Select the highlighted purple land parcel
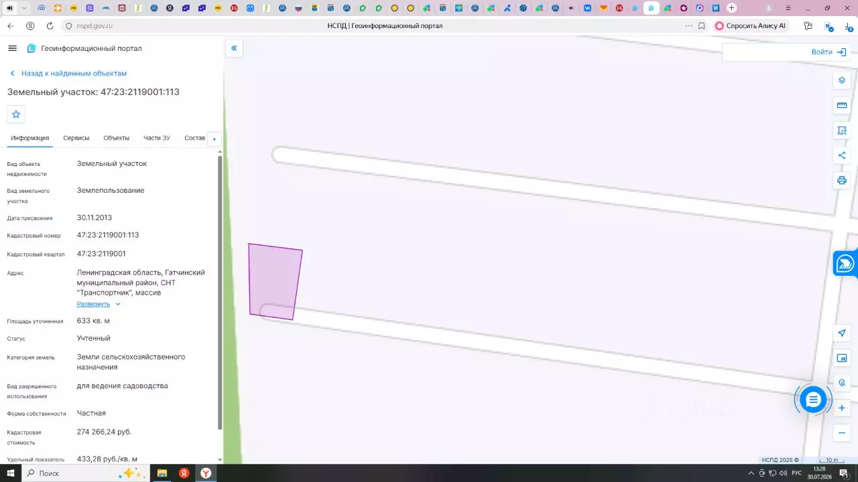Viewport: 858px width, 482px height. pyautogui.click(x=275, y=281)
